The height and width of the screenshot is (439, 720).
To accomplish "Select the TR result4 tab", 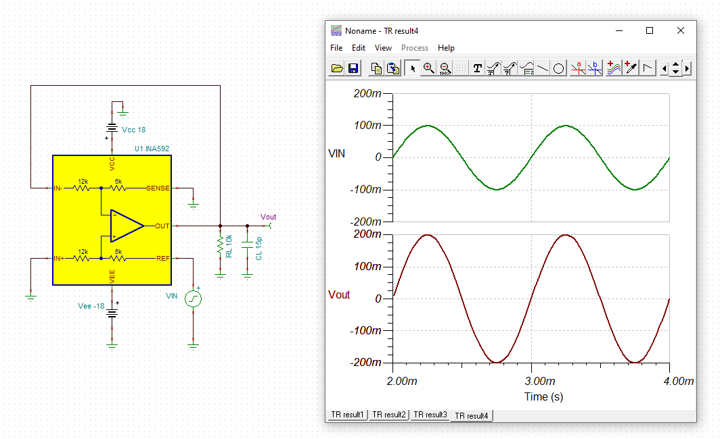I will 472,415.
